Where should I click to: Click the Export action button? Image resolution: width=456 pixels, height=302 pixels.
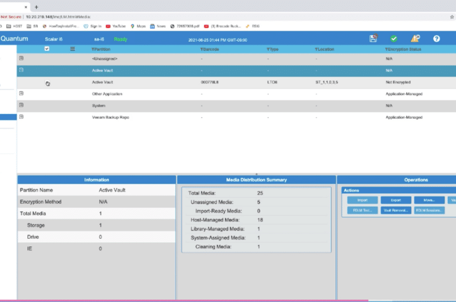[x=396, y=200]
